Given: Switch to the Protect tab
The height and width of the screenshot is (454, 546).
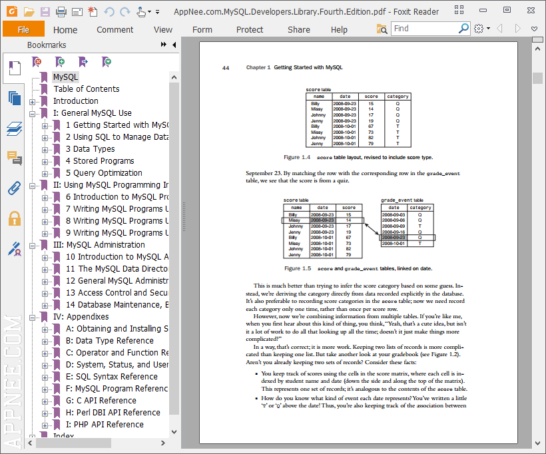Looking at the screenshot, I should [250, 29].
